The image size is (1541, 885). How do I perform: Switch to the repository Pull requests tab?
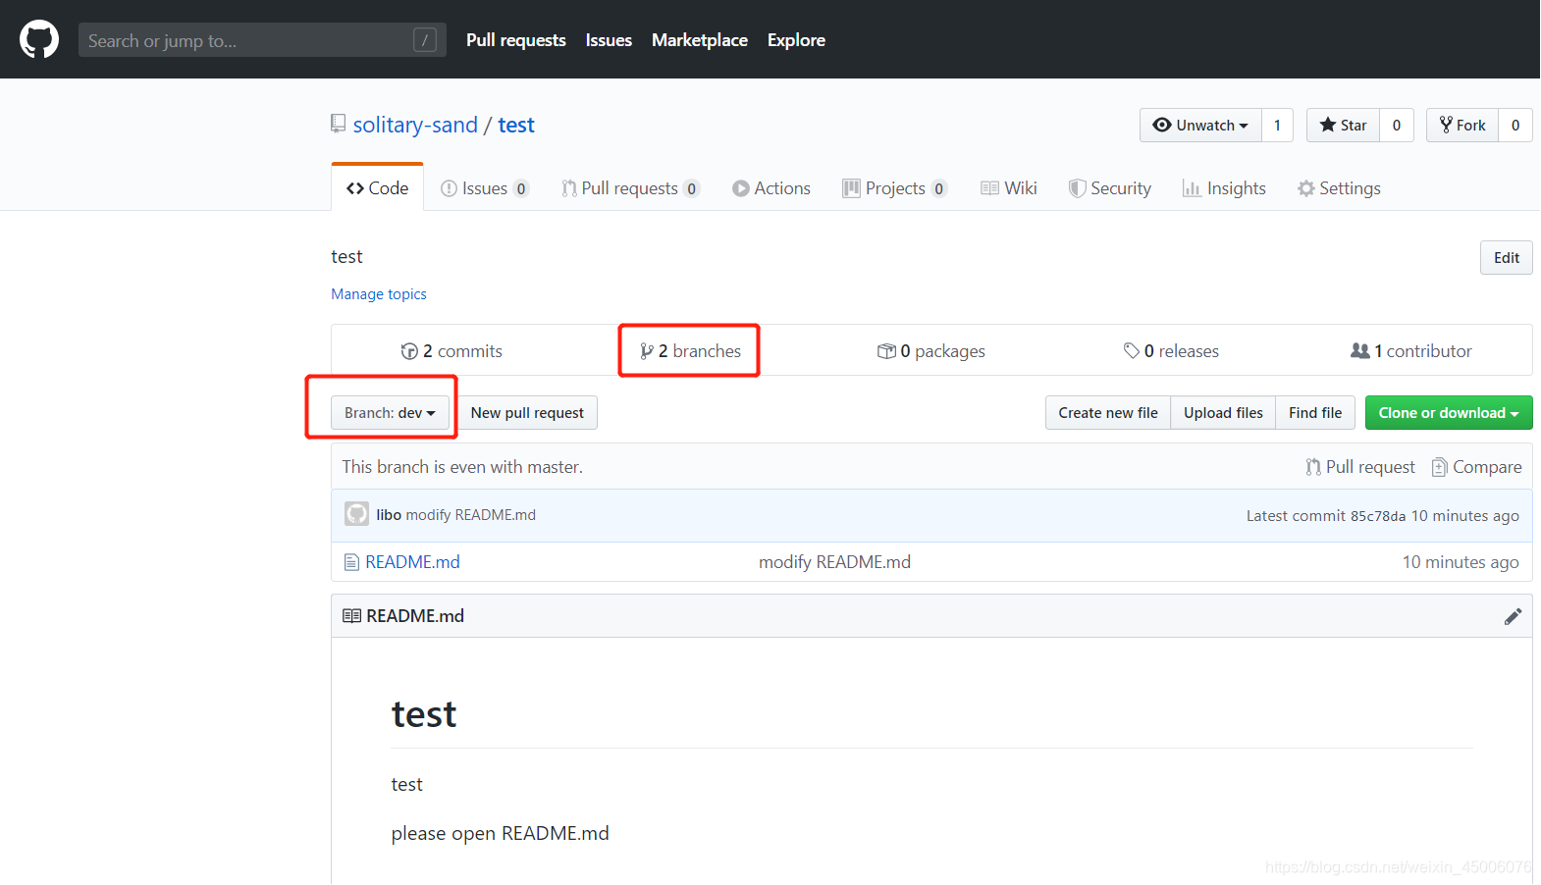(x=630, y=188)
